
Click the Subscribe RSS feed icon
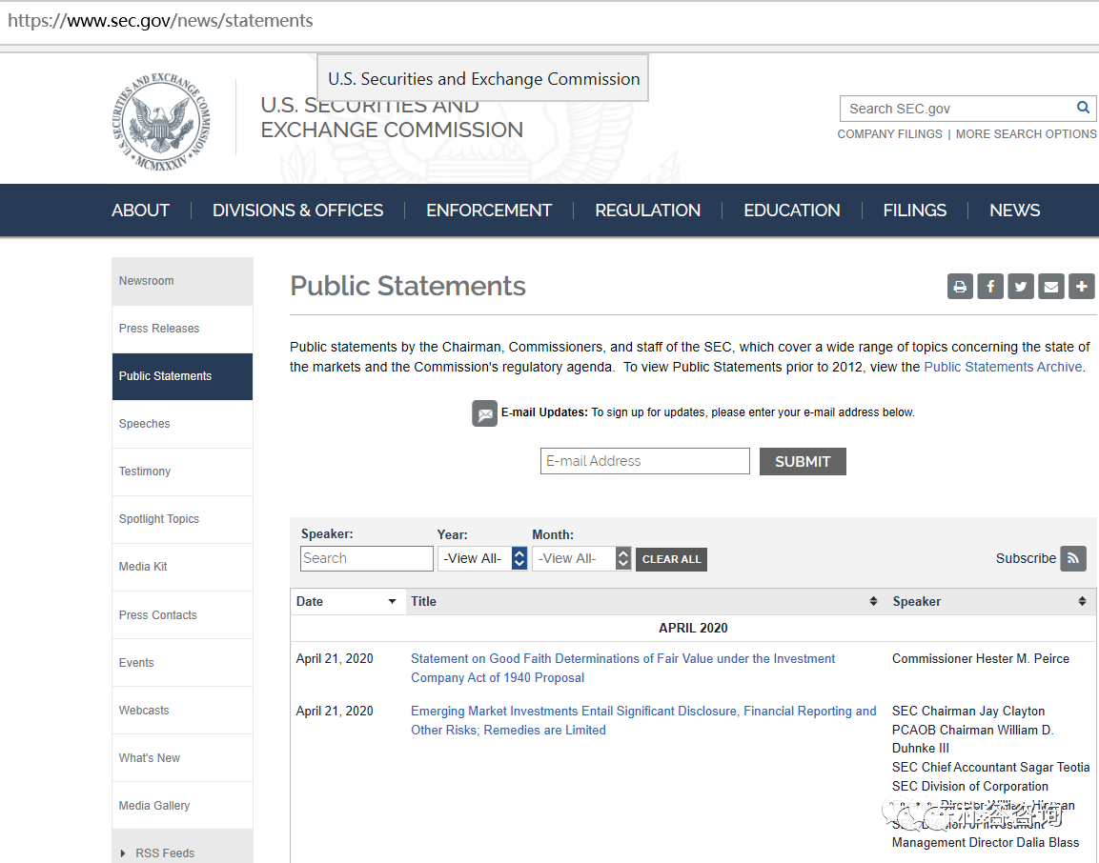click(1073, 558)
